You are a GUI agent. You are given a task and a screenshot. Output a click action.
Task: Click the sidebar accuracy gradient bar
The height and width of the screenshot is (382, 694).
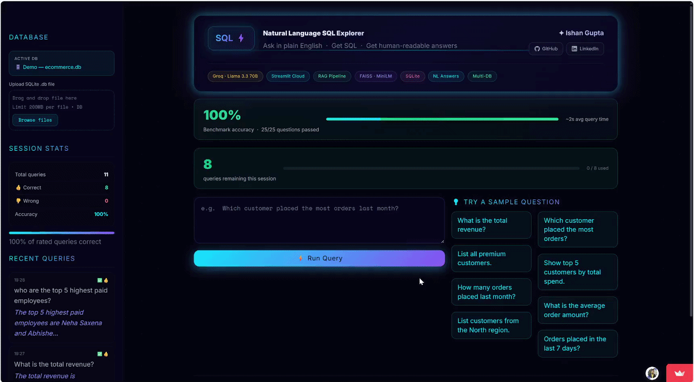click(62, 233)
